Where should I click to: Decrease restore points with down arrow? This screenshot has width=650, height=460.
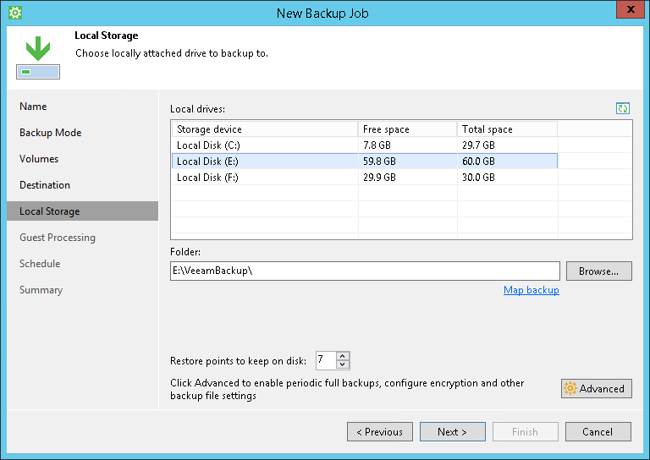(342, 364)
